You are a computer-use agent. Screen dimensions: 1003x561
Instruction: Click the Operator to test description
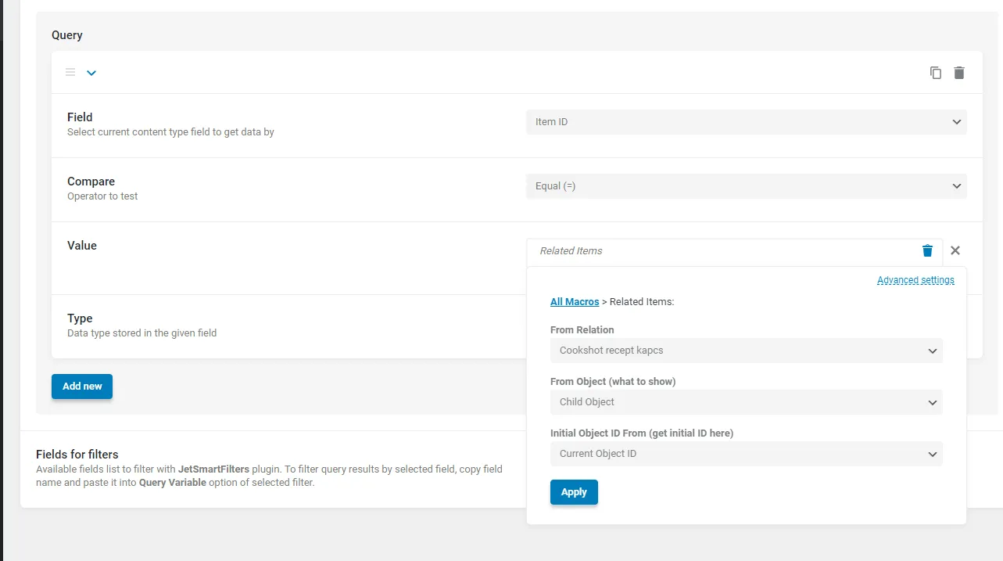tap(102, 196)
